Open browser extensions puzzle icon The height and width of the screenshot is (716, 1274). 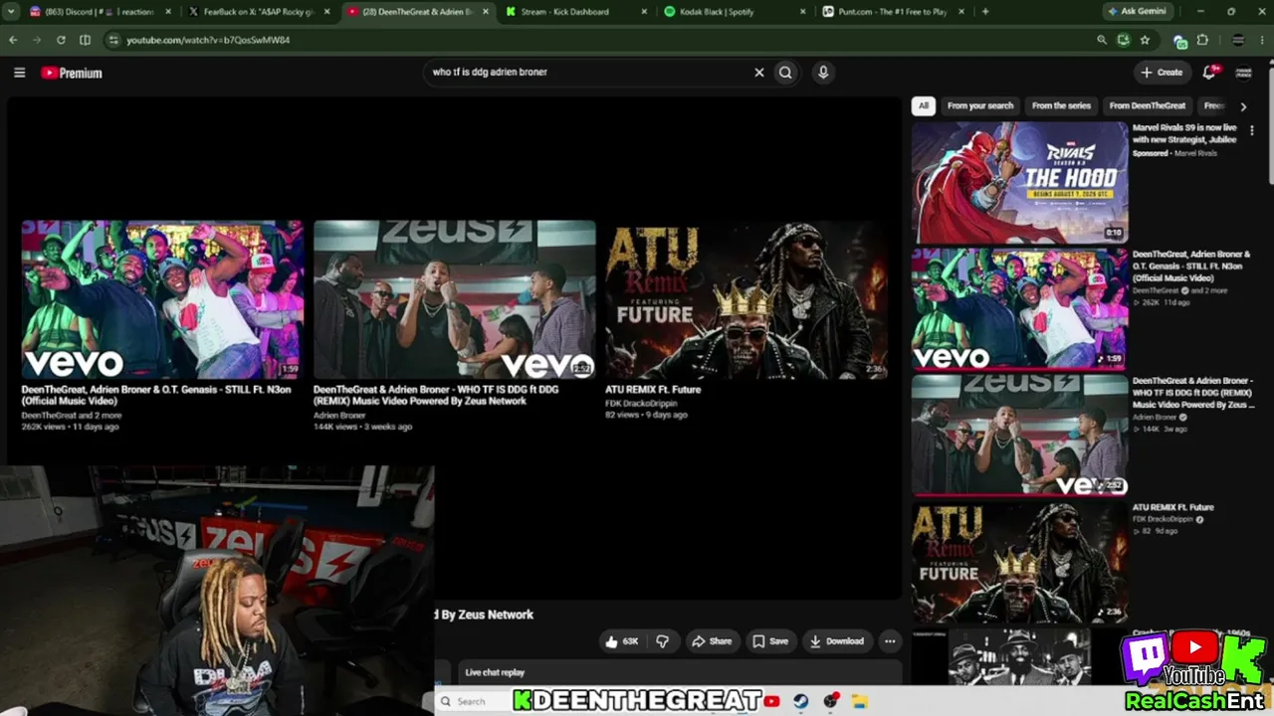click(x=1202, y=40)
